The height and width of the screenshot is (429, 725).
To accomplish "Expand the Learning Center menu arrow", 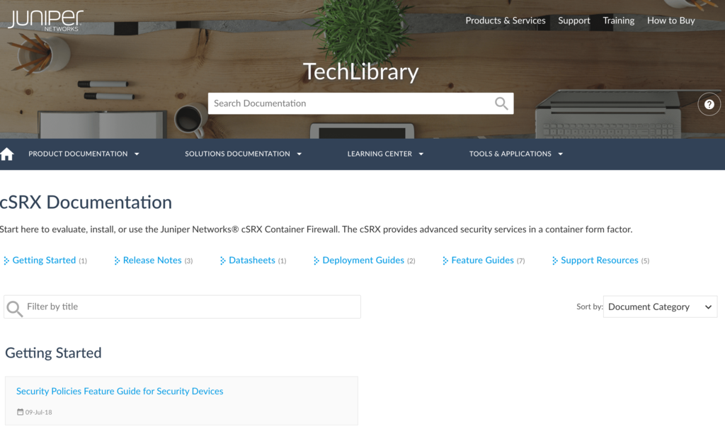I will pos(421,154).
